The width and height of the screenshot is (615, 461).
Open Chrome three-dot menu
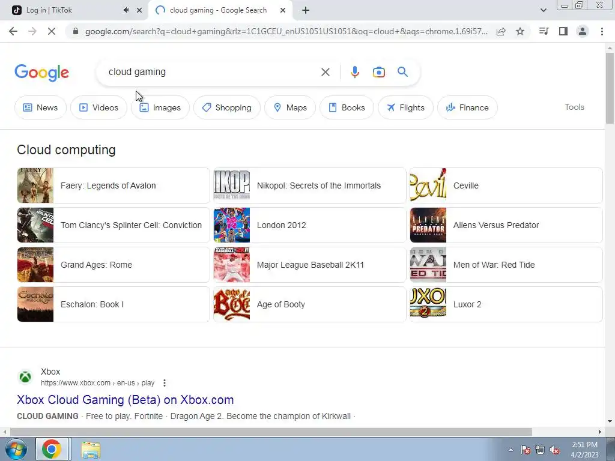point(602,31)
